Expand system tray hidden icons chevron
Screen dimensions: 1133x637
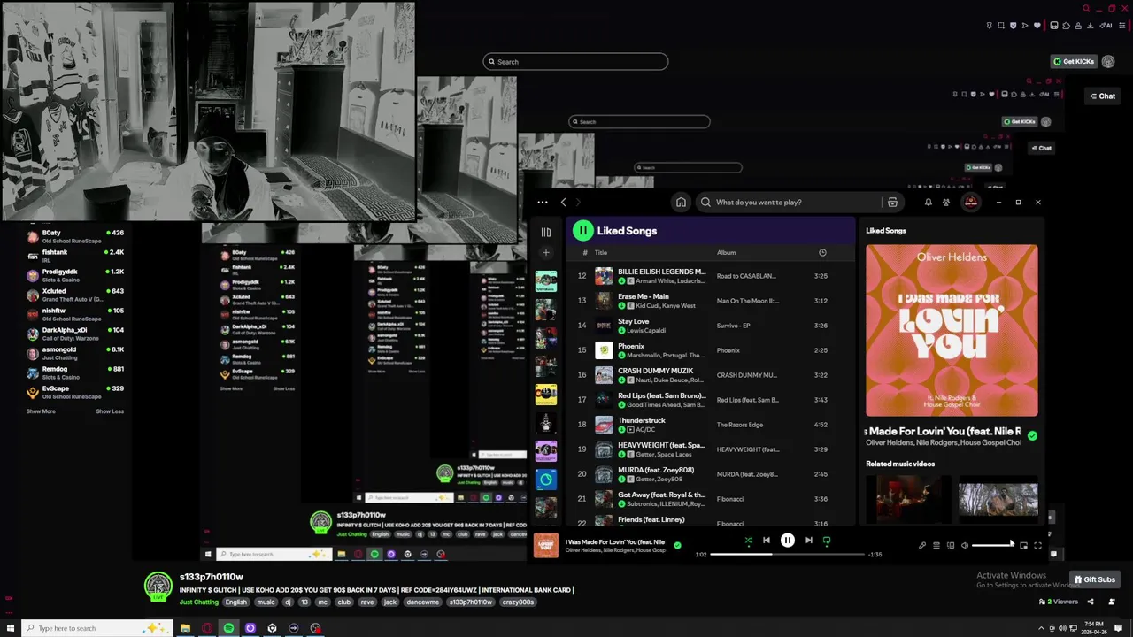[x=1041, y=628]
